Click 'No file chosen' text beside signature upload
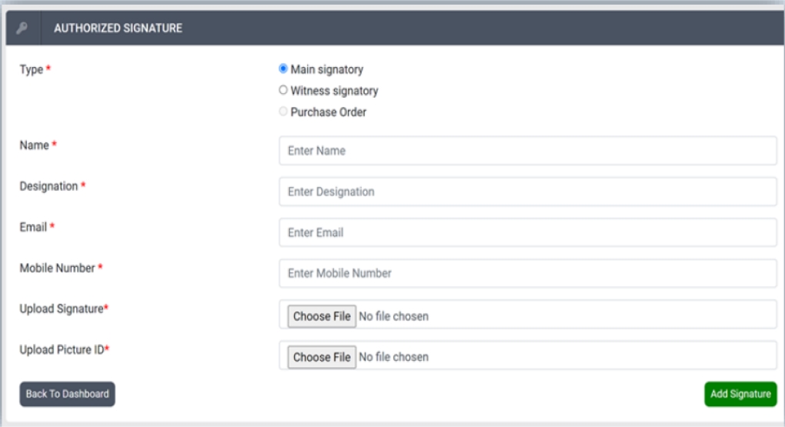 394,316
